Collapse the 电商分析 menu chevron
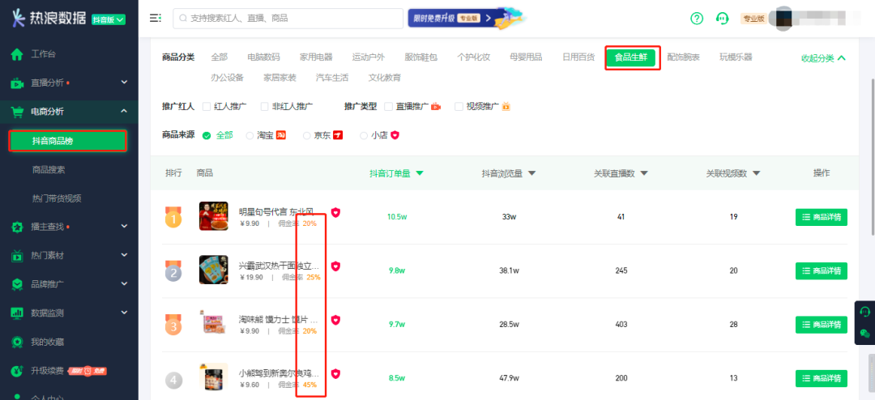The image size is (875, 400). coord(124,112)
